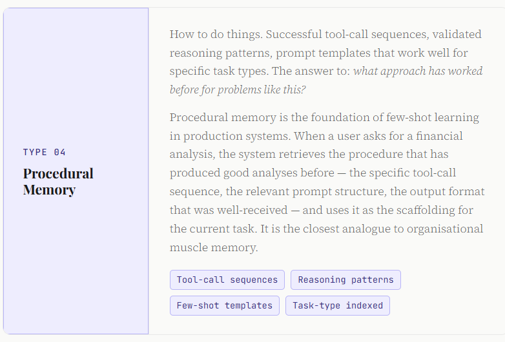Click the phrase 'well-received' in second paragraph
This screenshot has width=505, height=342.
[252, 210]
